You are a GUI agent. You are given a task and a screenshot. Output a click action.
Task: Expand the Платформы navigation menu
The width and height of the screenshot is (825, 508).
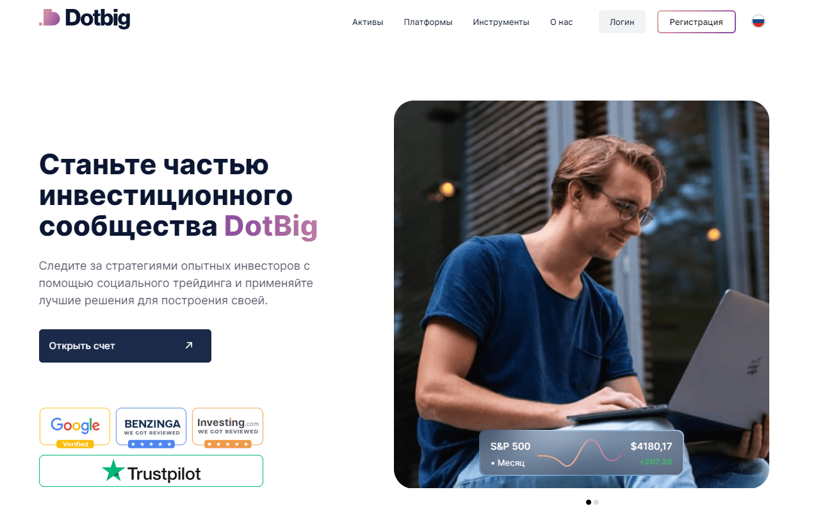coord(428,22)
